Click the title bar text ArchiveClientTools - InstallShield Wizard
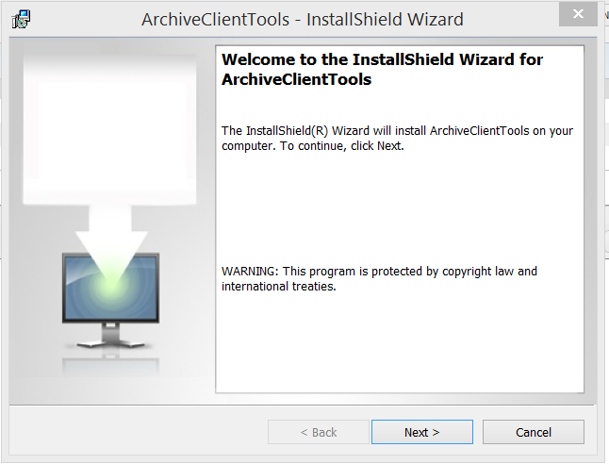609x464 pixels. (x=303, y=20)
